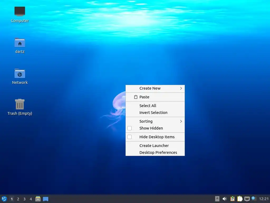The image size is (270, 203).
Task: Switch to workspace 4 in the pager
Action: tap(31, 199)
